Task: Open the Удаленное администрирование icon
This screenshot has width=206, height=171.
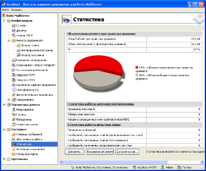Action: [14, 85]
